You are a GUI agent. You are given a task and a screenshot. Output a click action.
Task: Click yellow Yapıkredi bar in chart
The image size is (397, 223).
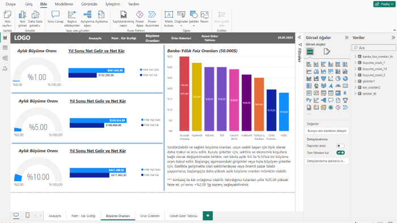[x=197, y=97]
